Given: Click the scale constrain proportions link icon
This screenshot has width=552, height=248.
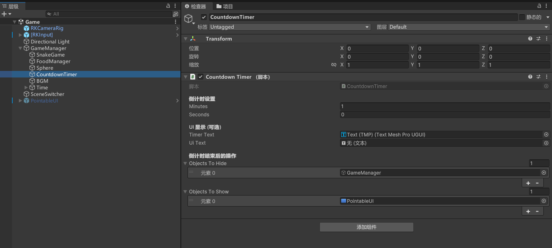Looking at the screenshot, I should (x=334, y=65).
